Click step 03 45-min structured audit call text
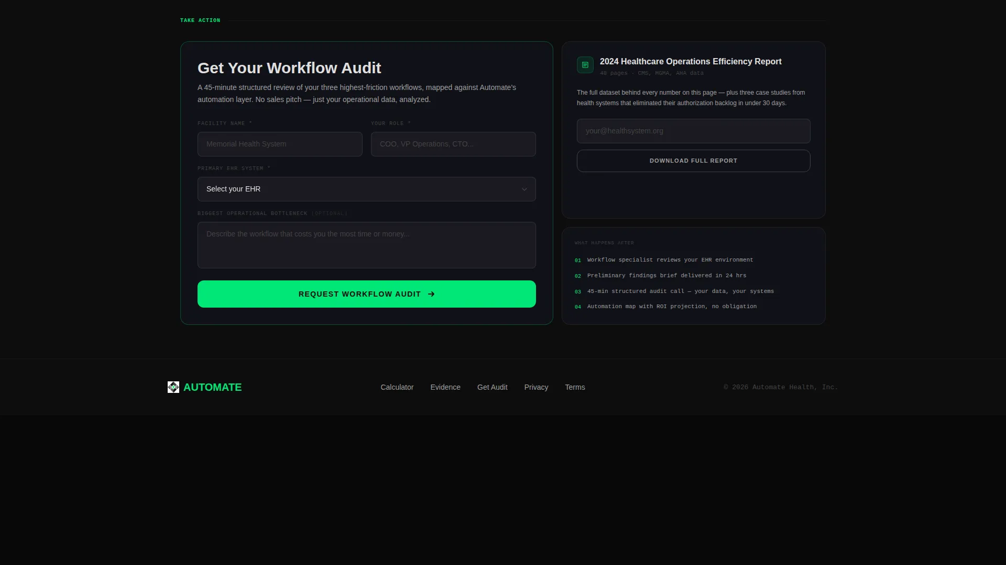1006x565 pixels. [x=681, y=291]
